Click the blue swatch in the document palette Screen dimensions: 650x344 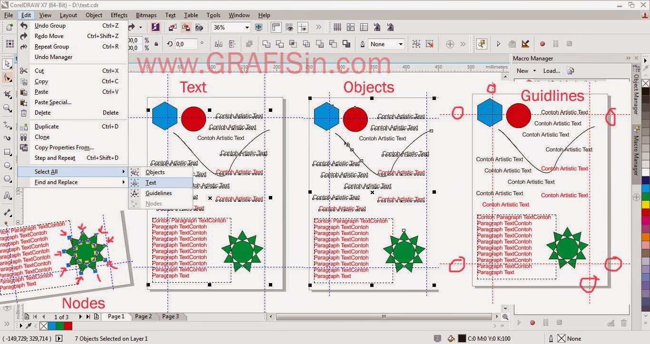pos(51,326)
